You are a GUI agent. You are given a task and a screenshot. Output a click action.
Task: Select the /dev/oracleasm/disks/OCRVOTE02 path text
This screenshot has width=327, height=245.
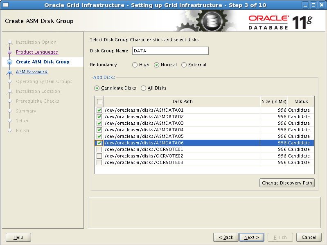[144, 156]
